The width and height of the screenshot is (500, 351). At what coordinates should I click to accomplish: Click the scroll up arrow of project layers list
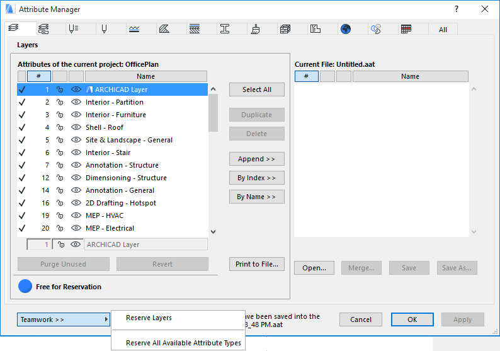[x=213, y=89]
